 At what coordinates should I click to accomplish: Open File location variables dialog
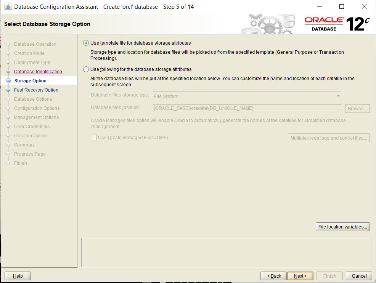click(x=343, y=227)
